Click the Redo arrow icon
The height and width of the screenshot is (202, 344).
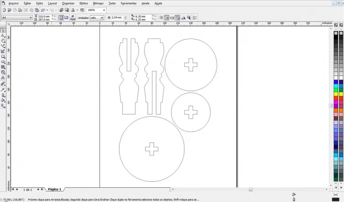point(52,10)
